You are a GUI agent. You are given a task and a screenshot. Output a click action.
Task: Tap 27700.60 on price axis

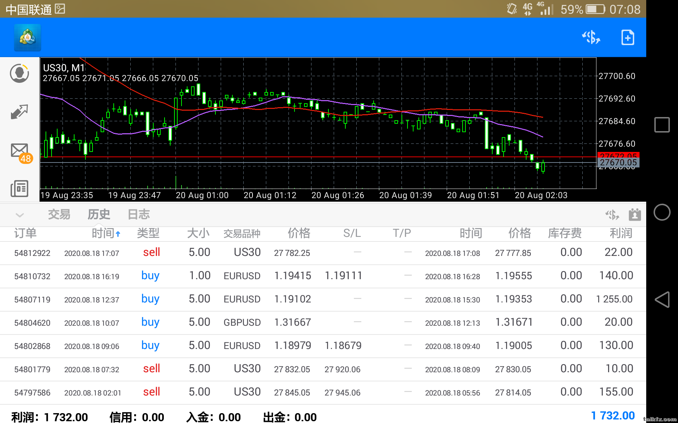coord(617,76)
